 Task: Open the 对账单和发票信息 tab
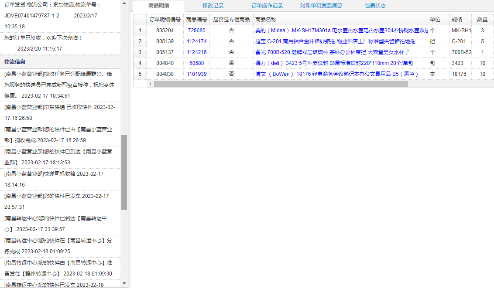click(321, 6)
